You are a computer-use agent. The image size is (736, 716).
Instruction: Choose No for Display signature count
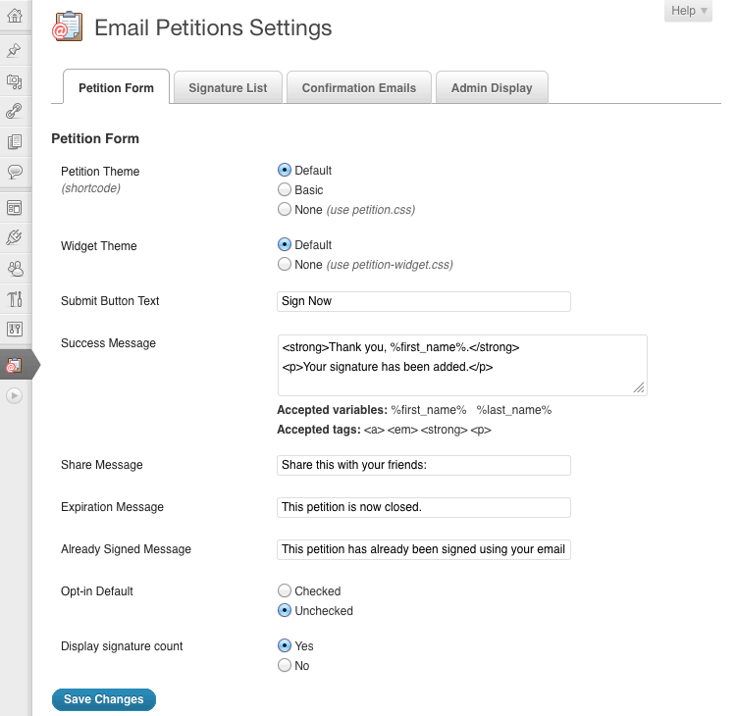pyautogui.click(x=285, y=666)
